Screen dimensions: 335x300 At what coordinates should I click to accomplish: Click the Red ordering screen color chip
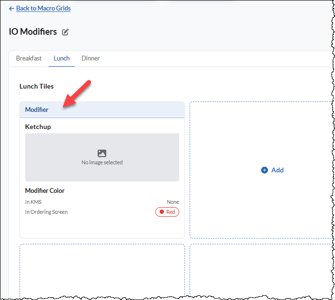coord(167,212)
